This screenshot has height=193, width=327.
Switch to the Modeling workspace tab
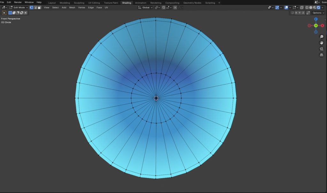[65, 3]
